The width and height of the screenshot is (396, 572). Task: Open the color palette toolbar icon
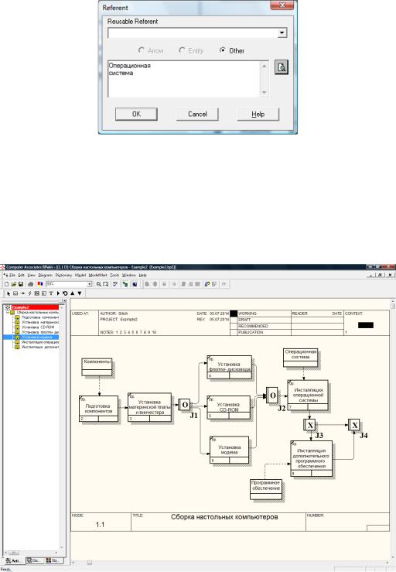pos(39,284)
